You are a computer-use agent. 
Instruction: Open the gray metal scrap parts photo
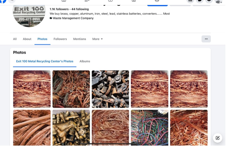point(110,89)
